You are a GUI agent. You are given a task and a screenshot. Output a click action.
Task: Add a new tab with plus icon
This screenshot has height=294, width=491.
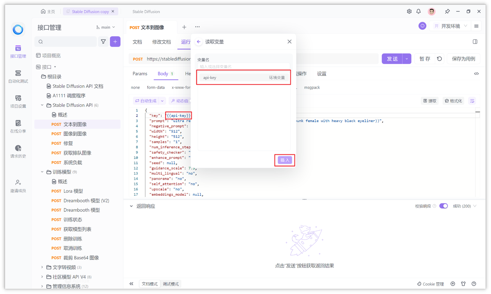(184, 27)
